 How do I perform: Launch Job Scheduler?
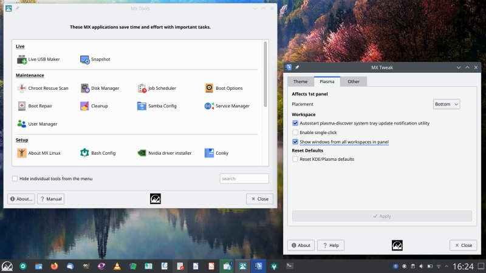(157, 88)
